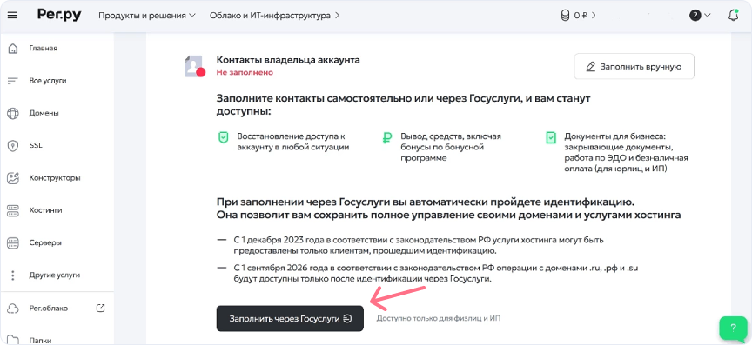Image resolution: width=752 pixels, height=345 pixels.
Task: Click Заполнить вручную button
Action: (634, 67)
